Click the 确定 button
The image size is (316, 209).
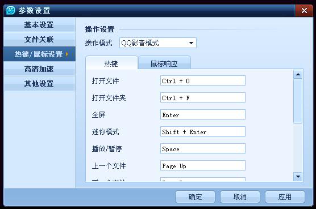tap(195, 197)
